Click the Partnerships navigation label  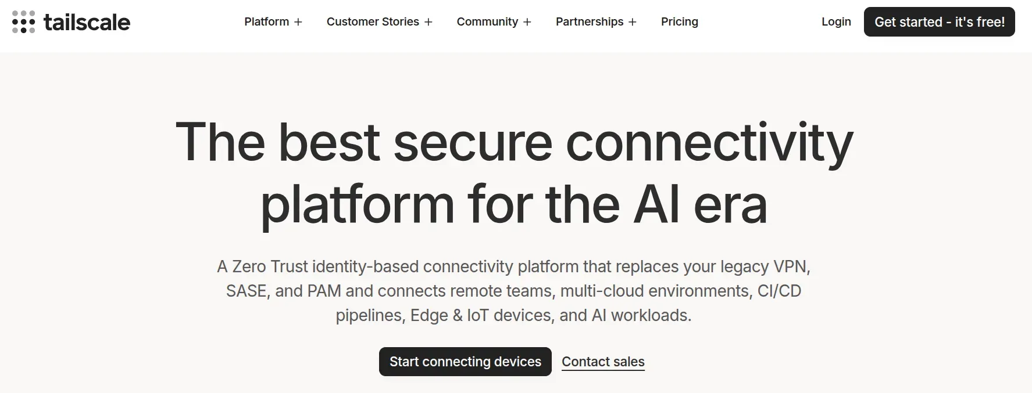[x=589, y=22]
